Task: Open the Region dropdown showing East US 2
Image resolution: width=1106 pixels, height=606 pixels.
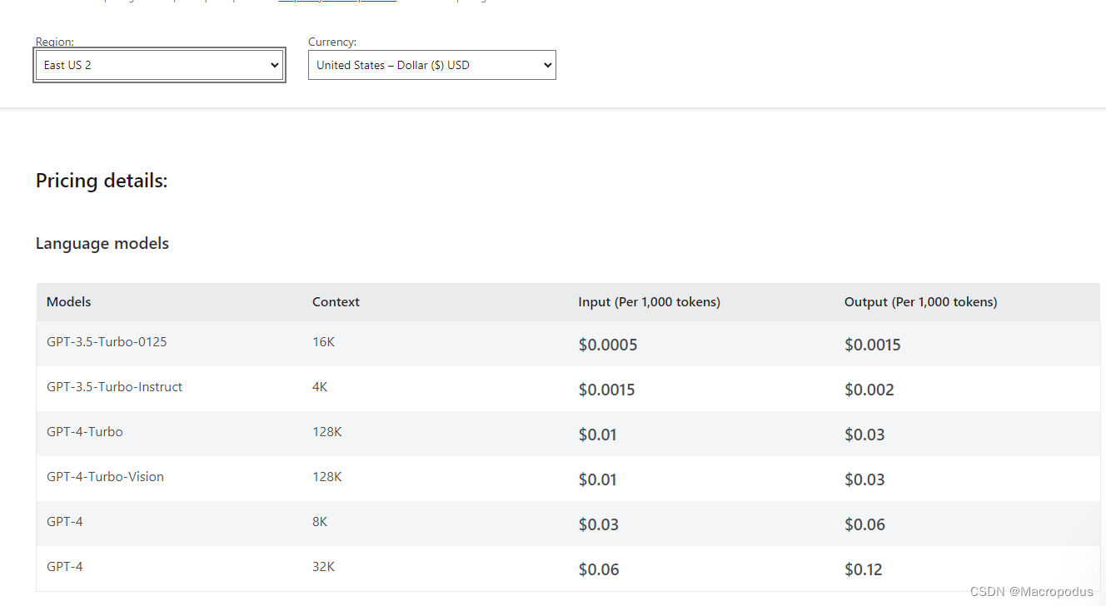Action: (159, 65)
